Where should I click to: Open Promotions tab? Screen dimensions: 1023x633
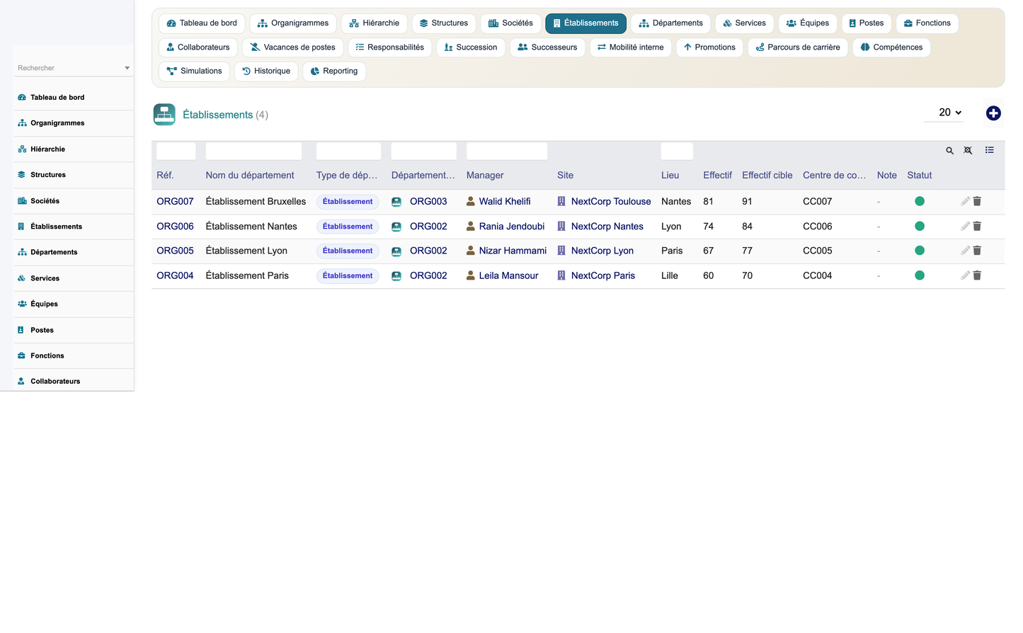709,47
